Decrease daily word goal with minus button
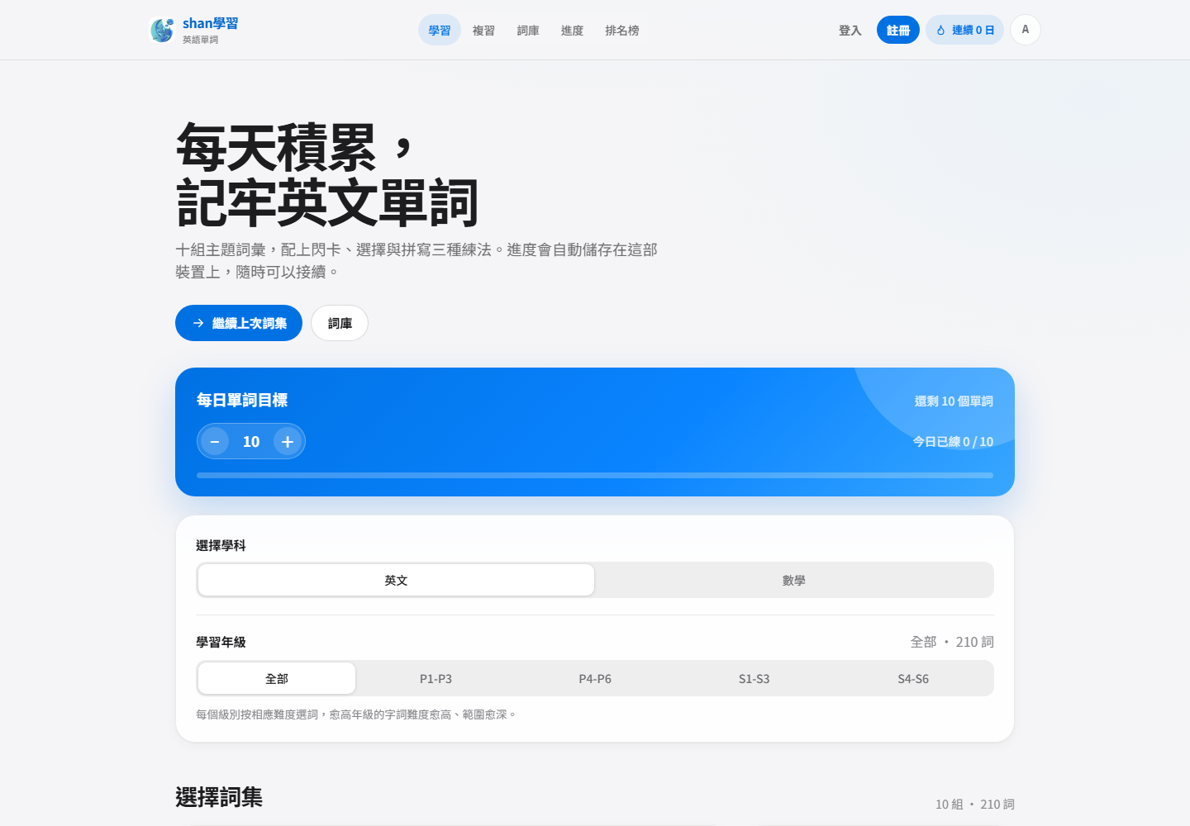This screenshot has width=1190, height=826. click(215, 441)
